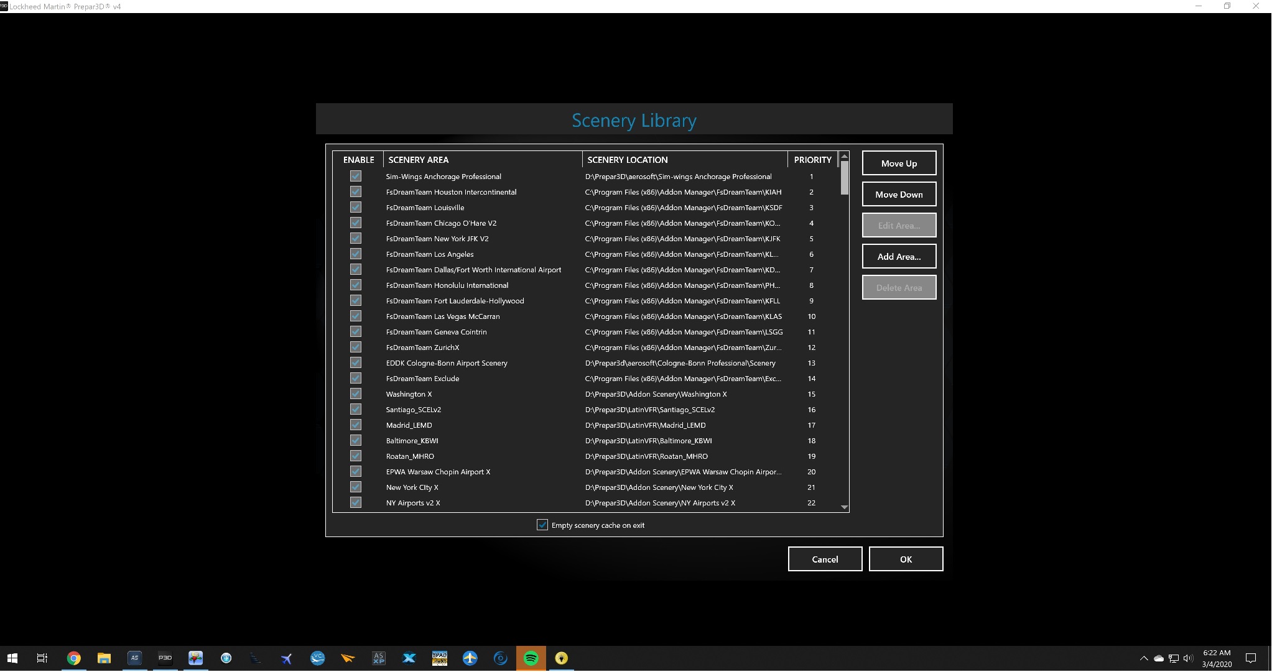The height and width of the screenshot is (672, 1272).
Task: Uncheck FsDreamTeam New York JFK V2
Action: [x=356, y=239]
